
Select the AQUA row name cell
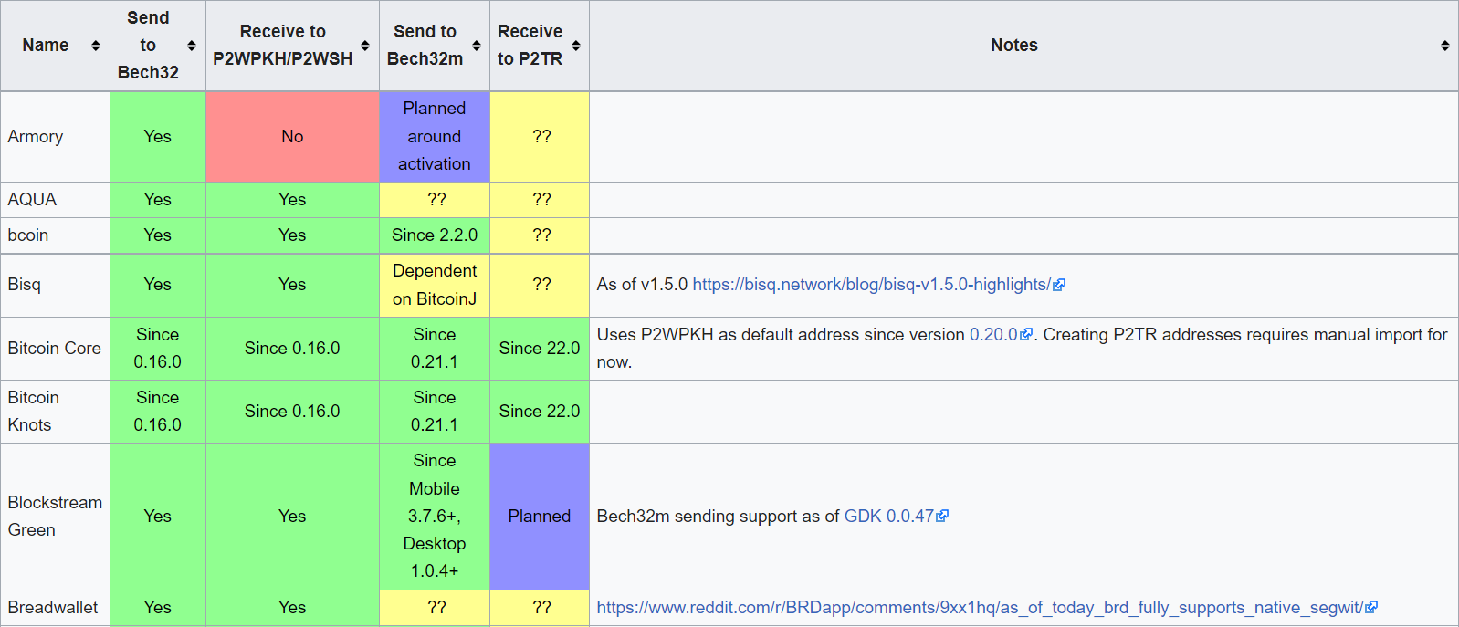pos(55,200)
